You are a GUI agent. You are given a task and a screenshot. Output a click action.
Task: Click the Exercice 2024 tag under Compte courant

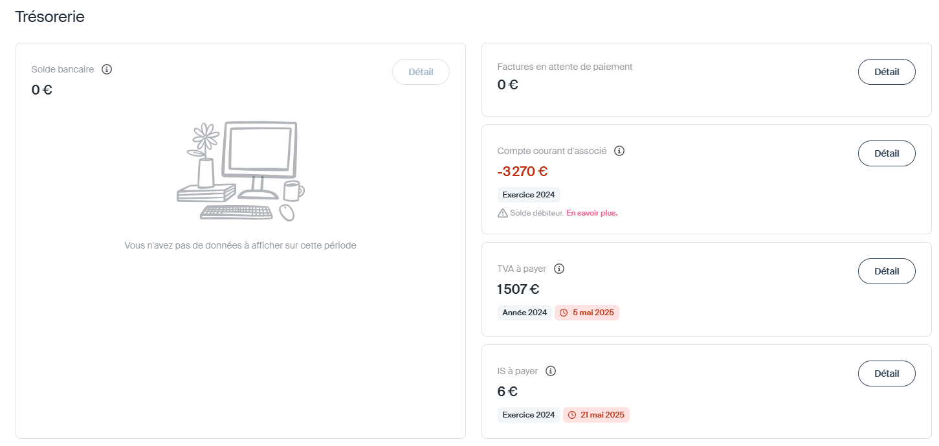click(529, 194)
